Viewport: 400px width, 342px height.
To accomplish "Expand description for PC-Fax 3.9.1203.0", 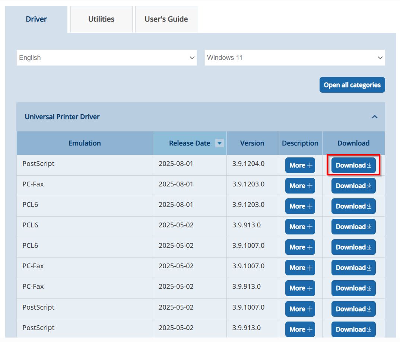I will point(300,186).
